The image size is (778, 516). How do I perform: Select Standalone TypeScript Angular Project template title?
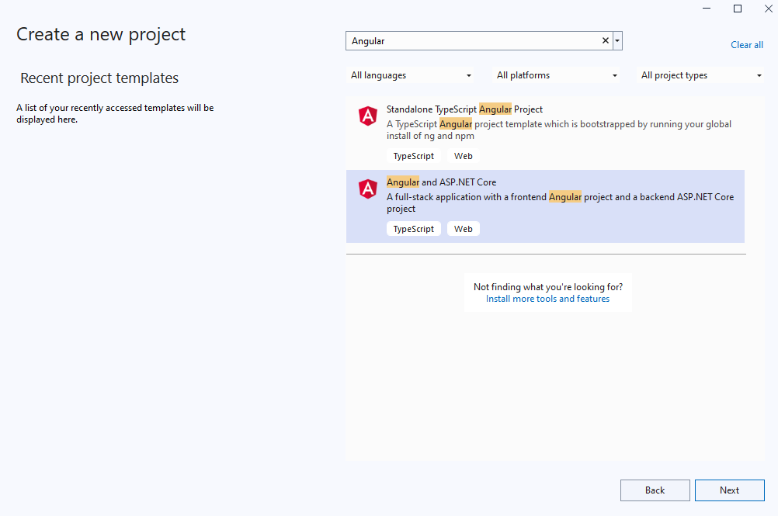pyautogui.click(x=464, y=109)
